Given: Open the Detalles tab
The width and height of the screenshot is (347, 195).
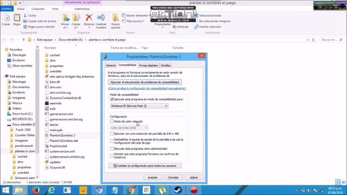Looking at the screenshot, I should point(165,66).
